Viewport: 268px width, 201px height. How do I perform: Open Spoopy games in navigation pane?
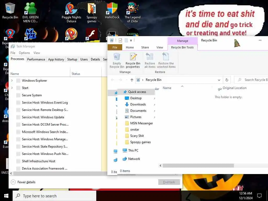click(x=140, y=142)
